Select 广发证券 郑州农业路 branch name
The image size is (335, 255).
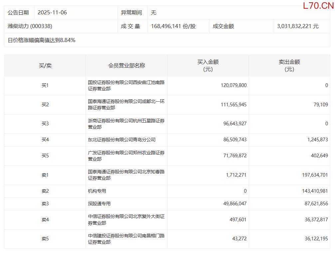(x=126, y=156)
